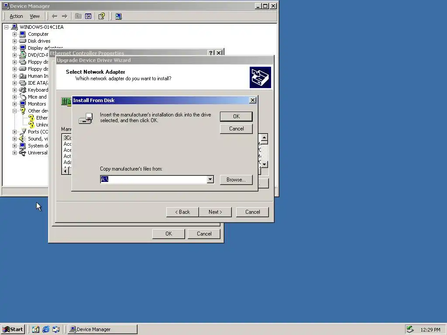447x335 pixels.
Task: Expand the Mice and pointing devices node
Action: click(x=14, y=97)
